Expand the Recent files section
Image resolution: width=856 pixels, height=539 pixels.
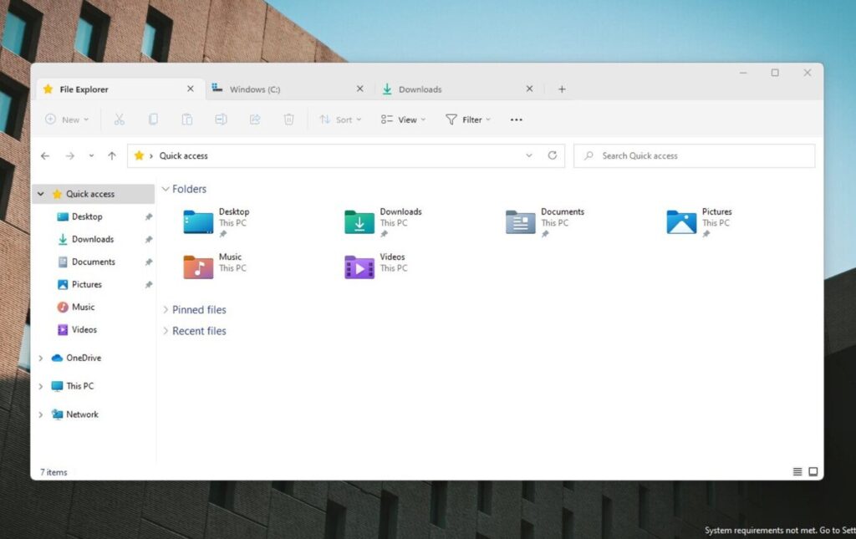[x=166, y=331]
